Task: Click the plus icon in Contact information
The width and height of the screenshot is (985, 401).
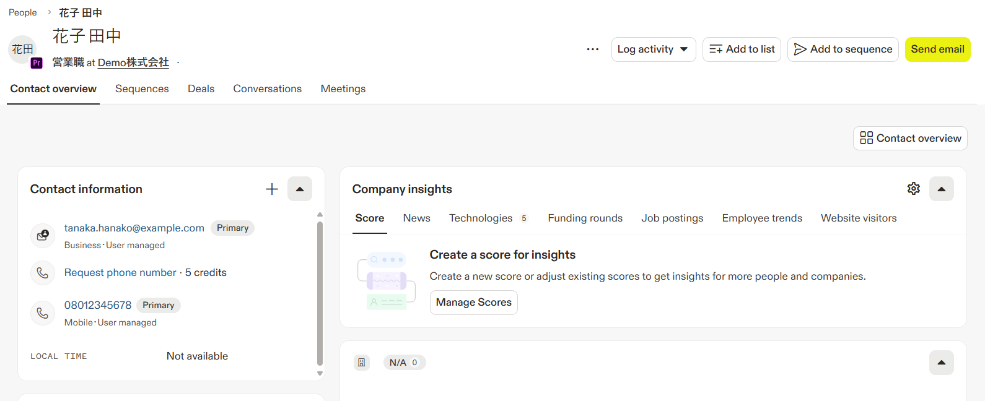Action: click(x=272, y=189)
